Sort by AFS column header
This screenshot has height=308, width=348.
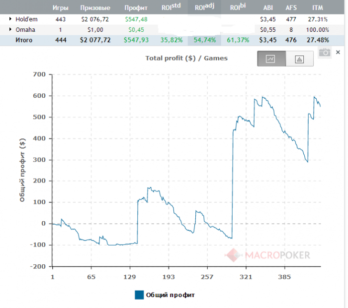[291, 8]
